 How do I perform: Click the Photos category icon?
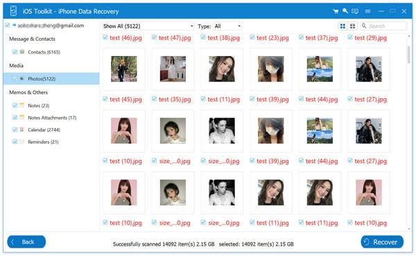(22, 78)
